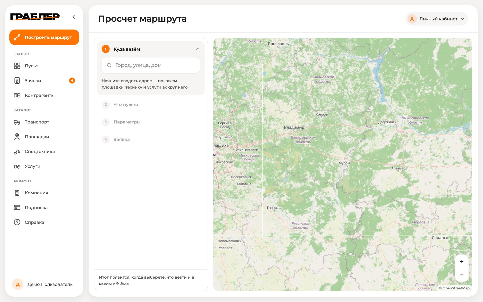This screenshot has width=483, height=302.
Task: Zoom in the map with the plus button
Action: tap(462, 261)
